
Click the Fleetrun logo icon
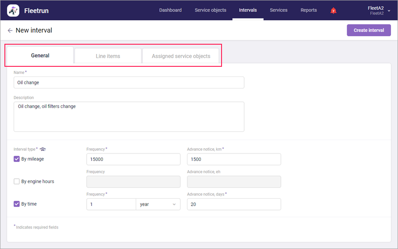click(x=13, y=10)
